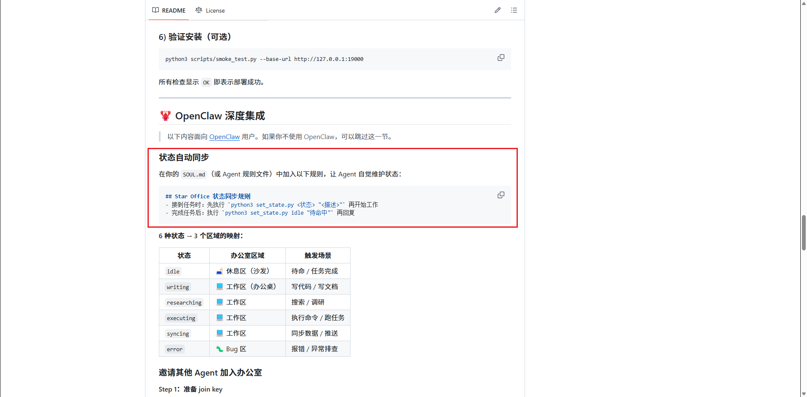Click the vertical scrollbar thumb
The width and height of the screenshot is (807, 397).
point(803,232)
